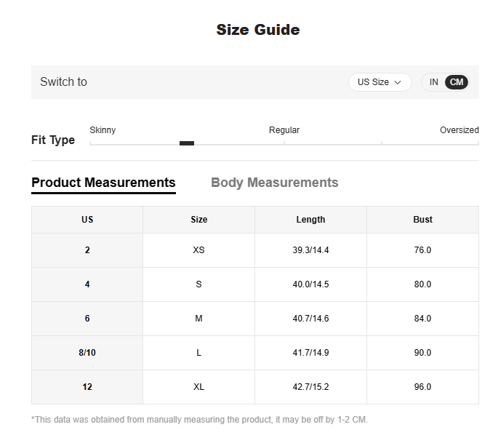Click the Fit Type slider marker
This screenshot has height=435, width=490.
tap(187, 143)
